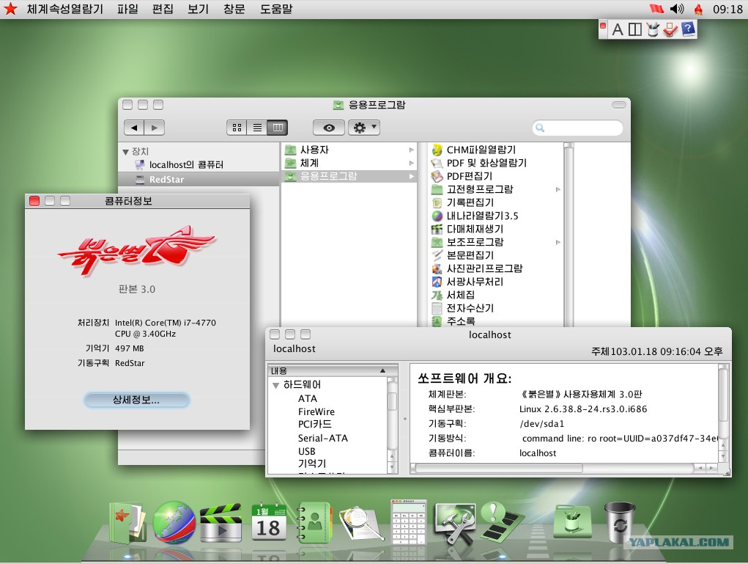Click the file browser search field
This screenshot has height=564, width=748.
click(x=577, y=128)
